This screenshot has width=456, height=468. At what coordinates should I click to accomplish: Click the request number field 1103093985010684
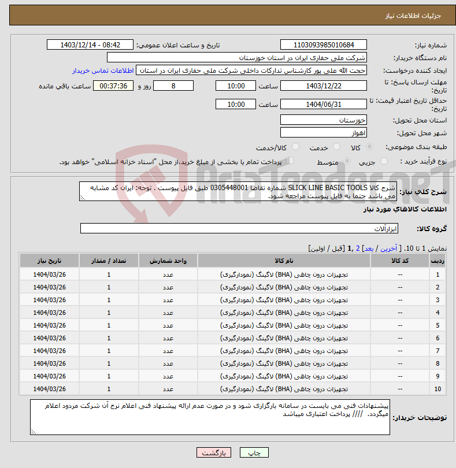pos(324,44)
